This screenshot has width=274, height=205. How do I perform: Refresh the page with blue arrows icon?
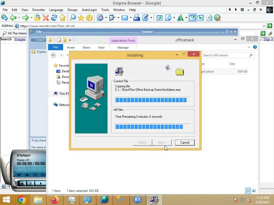tap(54, 18)
